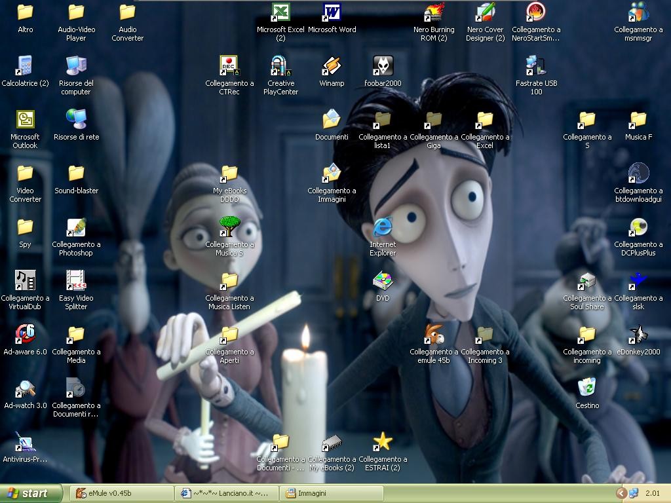Switch to eMule v0.45b taskbar window

coord(121,493)
